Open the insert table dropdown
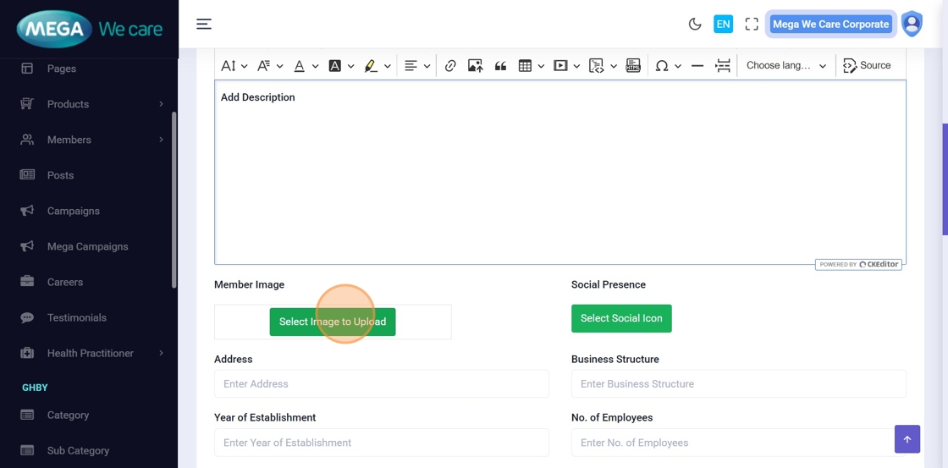Viewport: 948px width, 468px height. [531, 66]
